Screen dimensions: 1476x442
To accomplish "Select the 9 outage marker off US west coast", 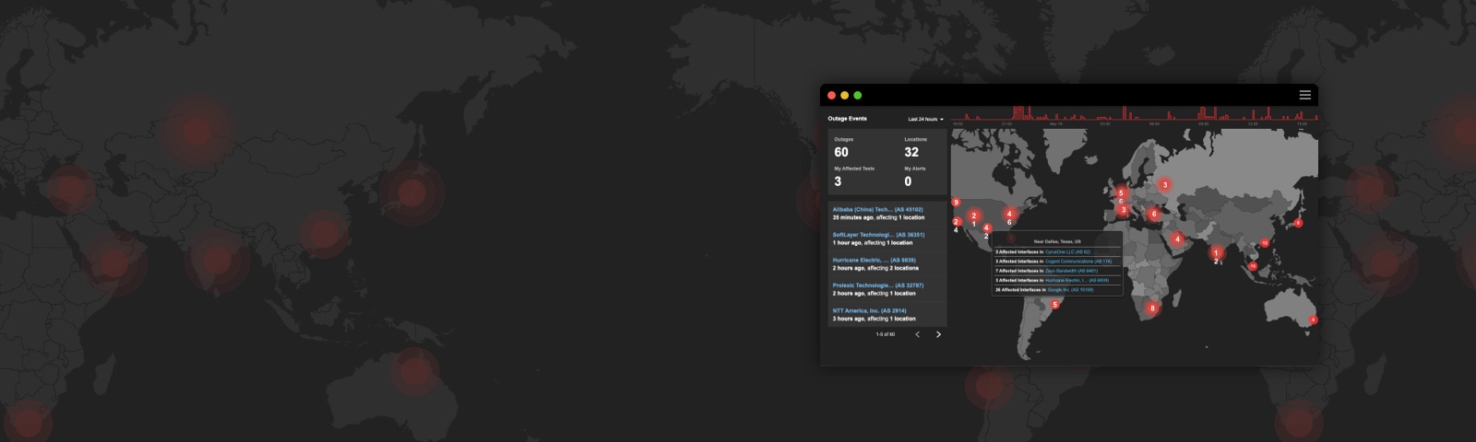I will click(956, 203).
